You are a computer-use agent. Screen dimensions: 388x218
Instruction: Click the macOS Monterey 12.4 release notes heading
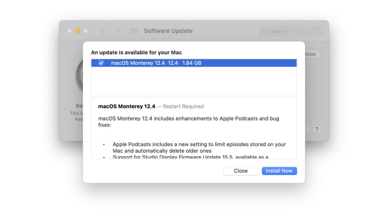tap(127, 107)
